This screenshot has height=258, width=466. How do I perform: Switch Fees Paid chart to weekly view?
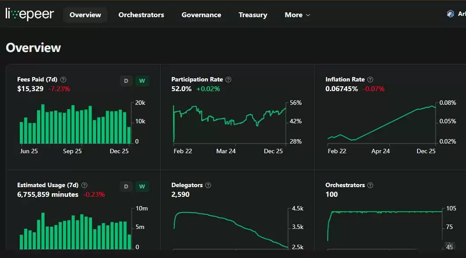142,81
